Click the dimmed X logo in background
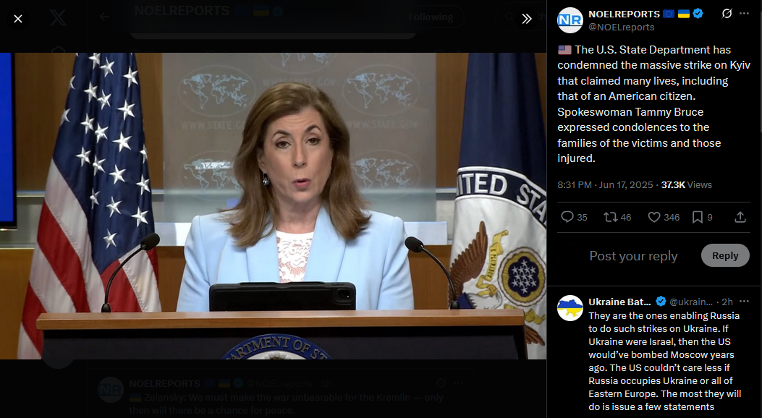 (x=58, y=17)
